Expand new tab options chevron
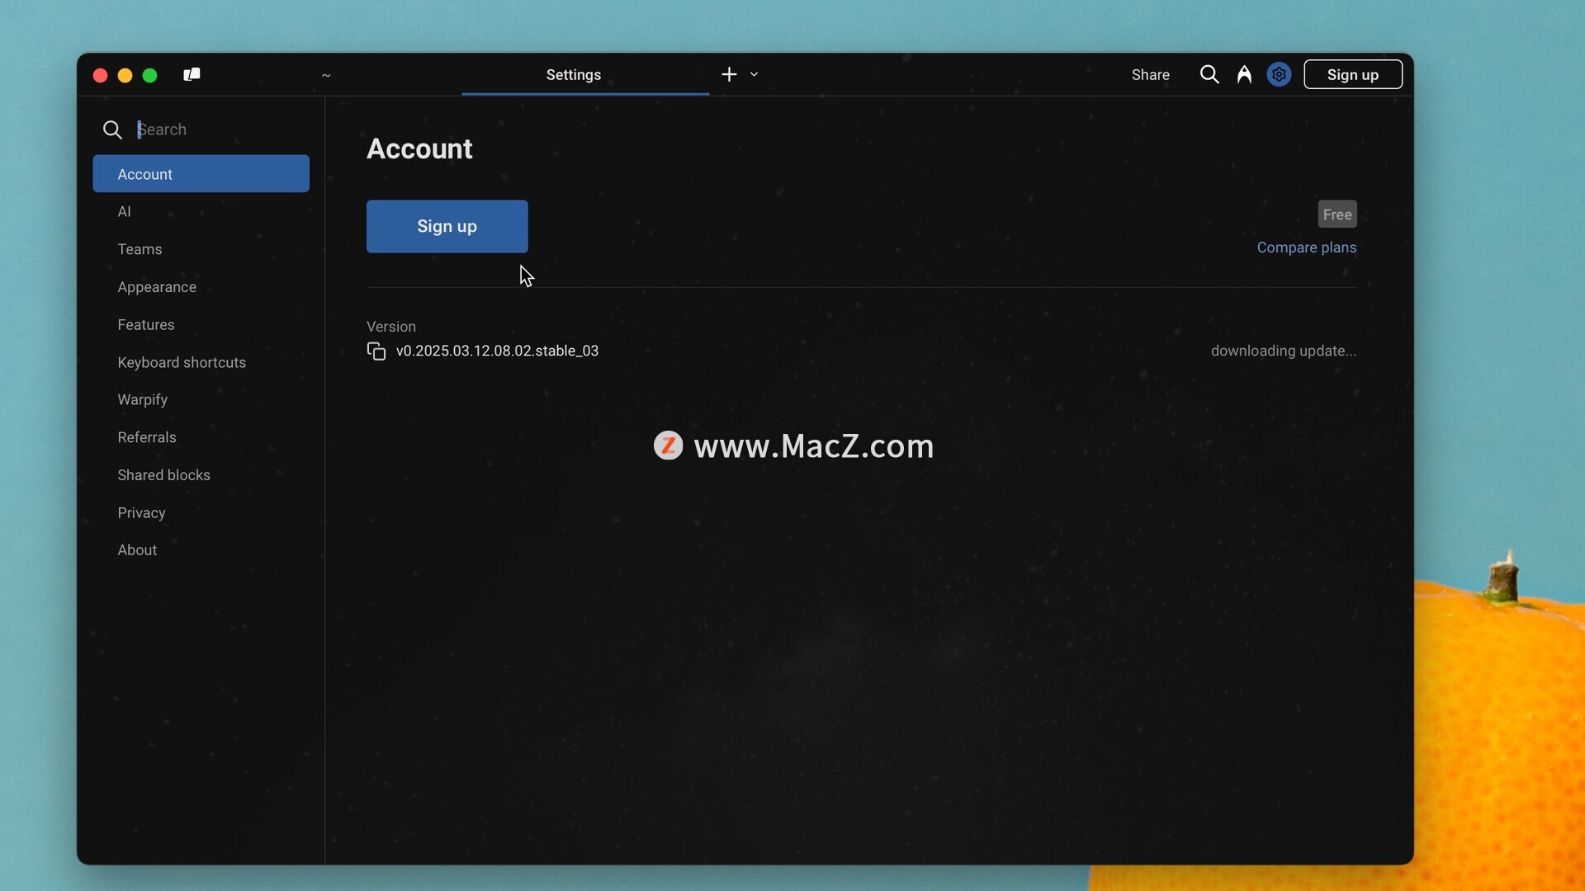Screen dimensions: 1585x891 754,75
